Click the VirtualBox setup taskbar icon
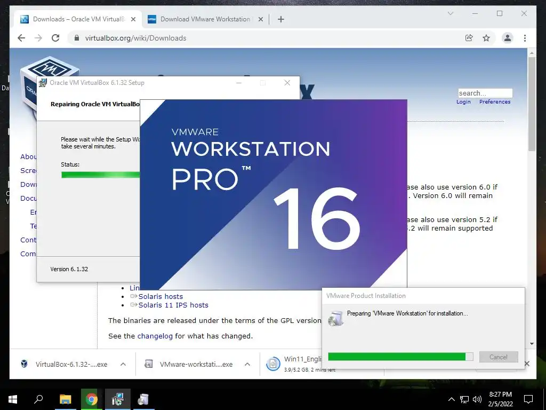 (x=118, y=399)
